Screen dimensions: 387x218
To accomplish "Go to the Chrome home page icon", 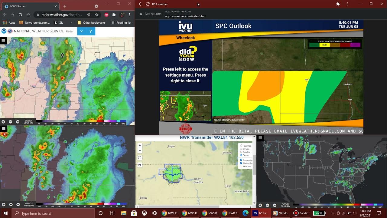I will [x=28, y=15].
